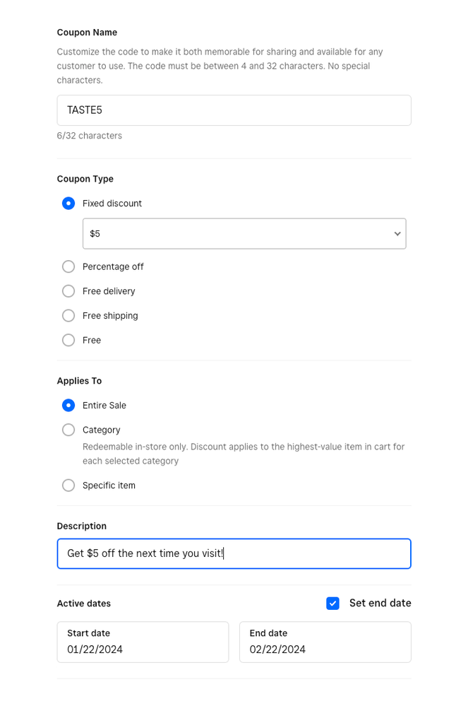
Task: Pick the Free coupon type
Action: tap(68, 340)
